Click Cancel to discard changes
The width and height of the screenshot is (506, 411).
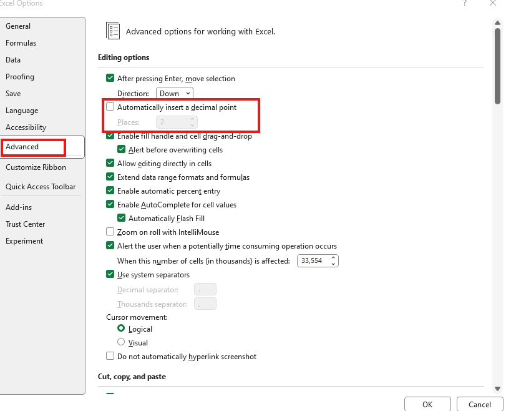(480, 404)
